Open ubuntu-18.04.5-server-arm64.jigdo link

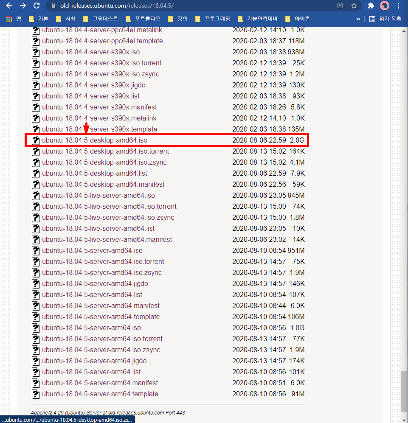[x=94, y=361]
